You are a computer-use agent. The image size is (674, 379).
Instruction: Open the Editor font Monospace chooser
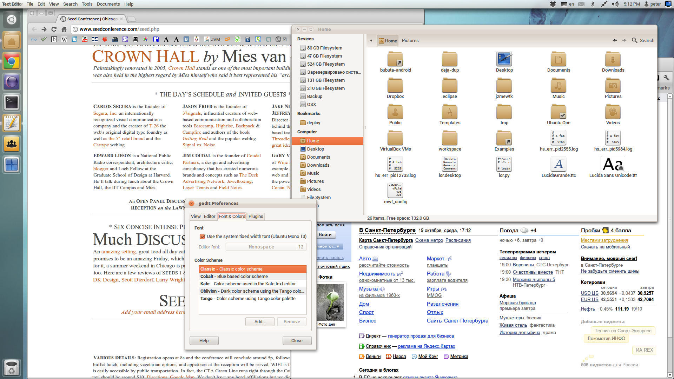click(266, 247)
